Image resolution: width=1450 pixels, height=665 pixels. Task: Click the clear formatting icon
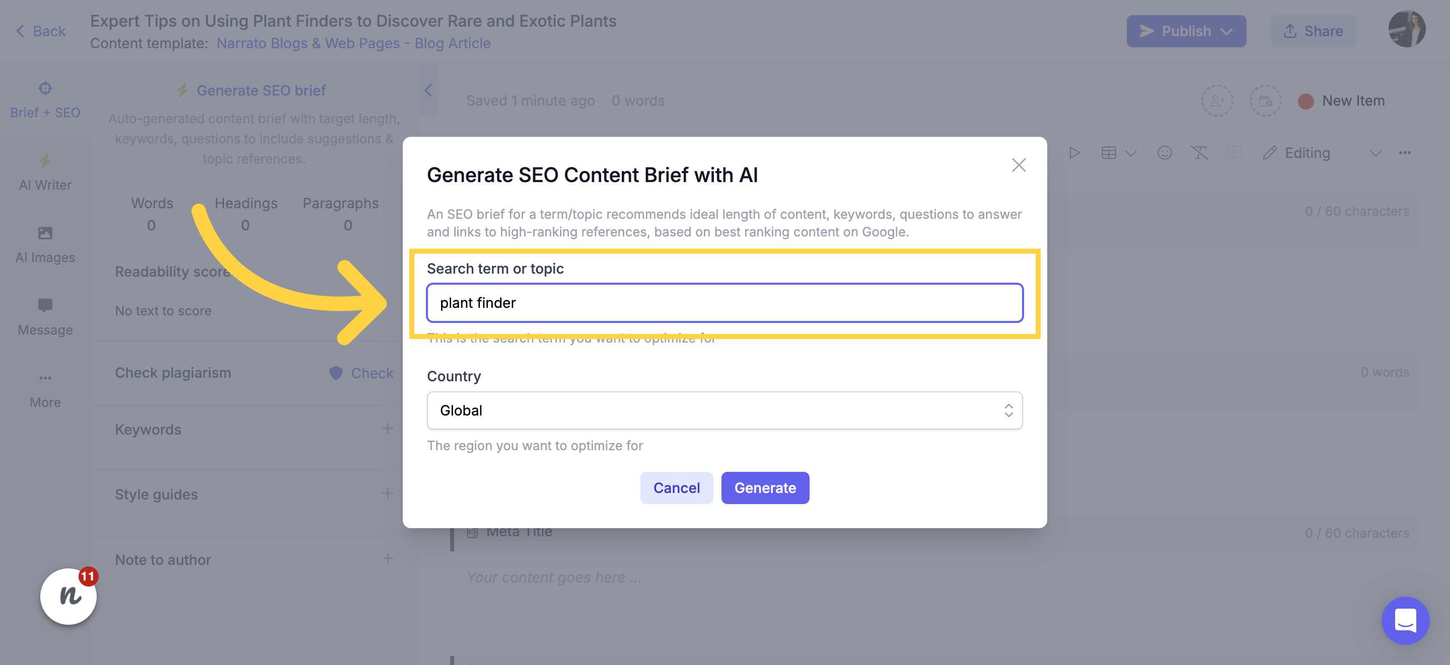[x=1199, y=153]
